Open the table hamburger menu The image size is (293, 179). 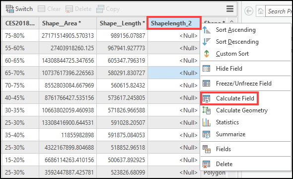[230, 8]
